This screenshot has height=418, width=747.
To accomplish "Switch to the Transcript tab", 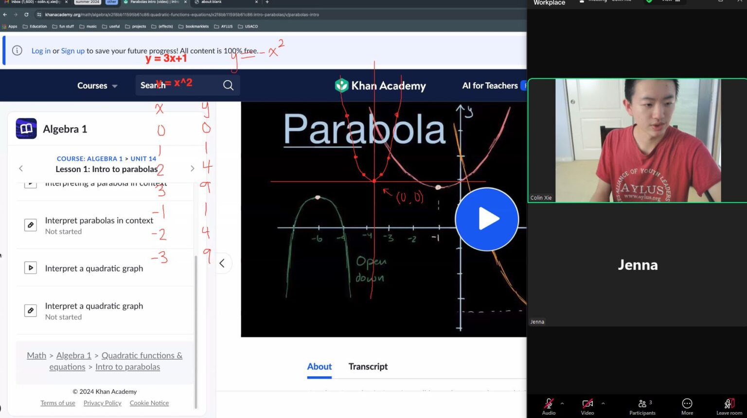I will pos(368,367).
